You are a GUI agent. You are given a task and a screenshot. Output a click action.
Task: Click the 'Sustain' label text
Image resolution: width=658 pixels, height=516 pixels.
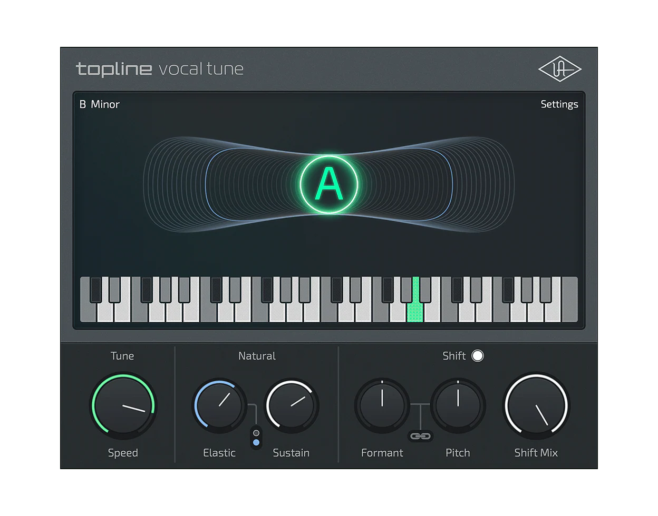[x=291, y=453]
